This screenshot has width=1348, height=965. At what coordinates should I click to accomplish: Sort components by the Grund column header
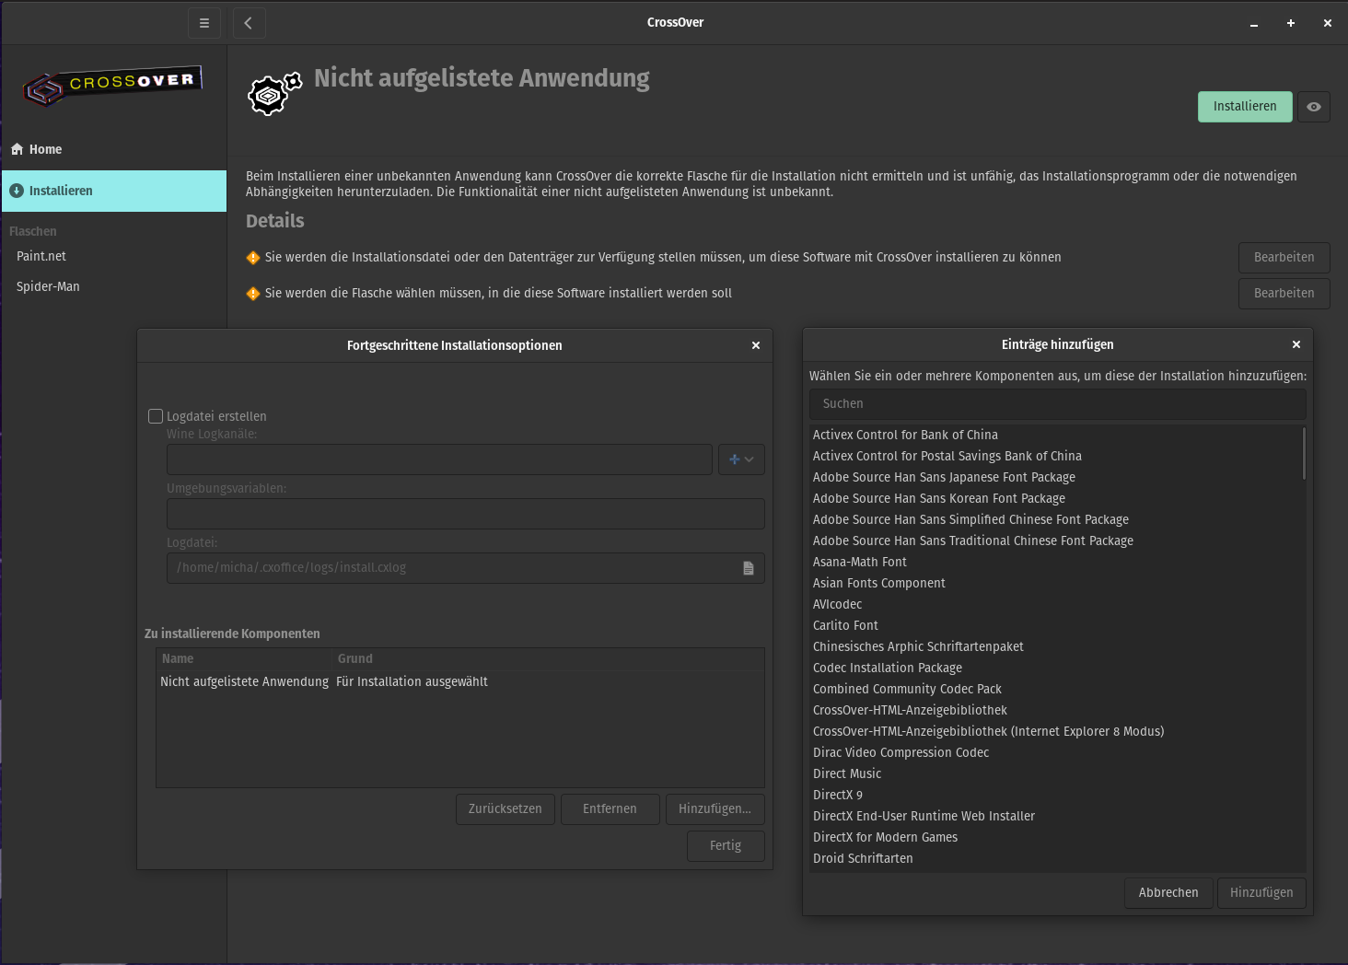tap(548, 659)
